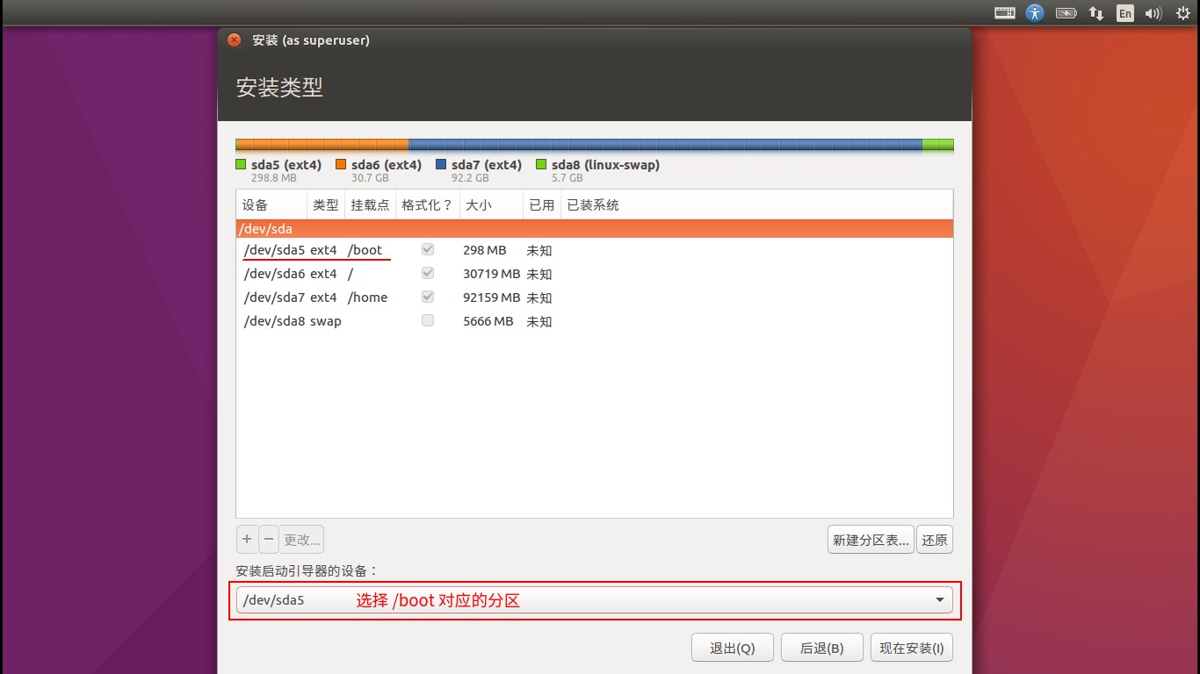Click the add partition plus icon

[247, 539]
